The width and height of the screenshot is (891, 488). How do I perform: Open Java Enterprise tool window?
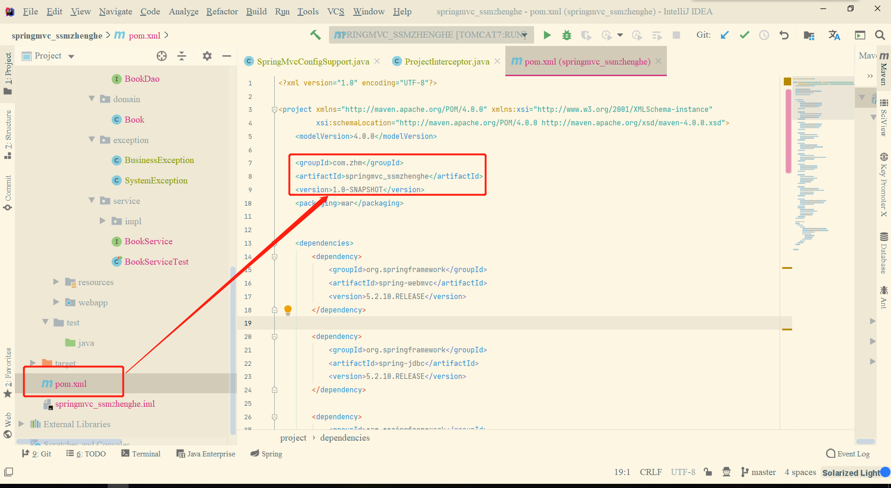(x=206, y=454)
